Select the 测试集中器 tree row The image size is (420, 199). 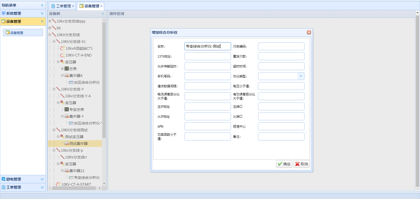75,144
